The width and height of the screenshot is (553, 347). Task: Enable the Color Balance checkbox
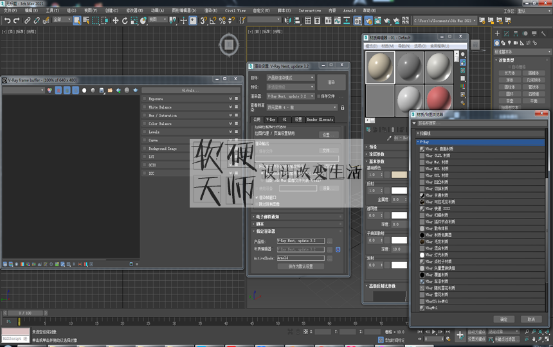pos(145,123)
